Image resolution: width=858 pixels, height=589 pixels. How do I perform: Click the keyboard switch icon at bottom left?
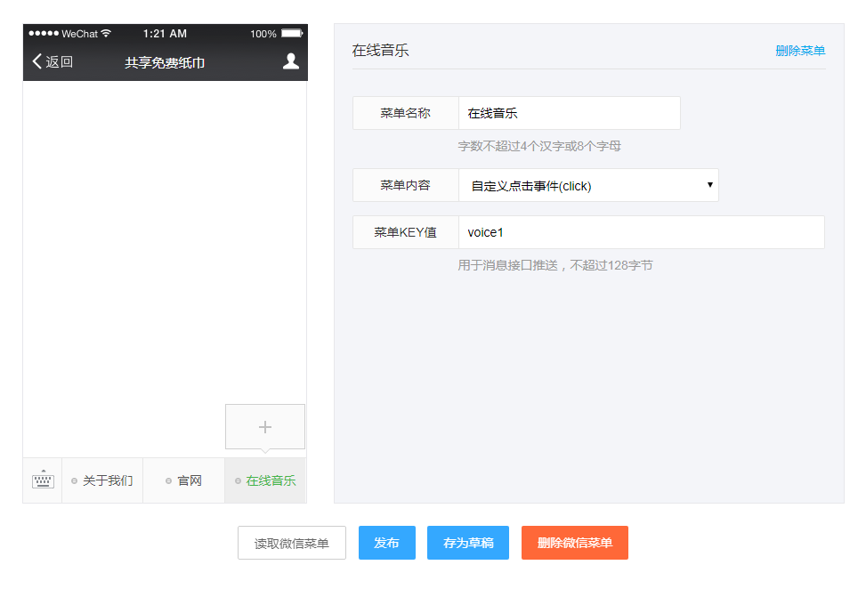pos(42,480)
